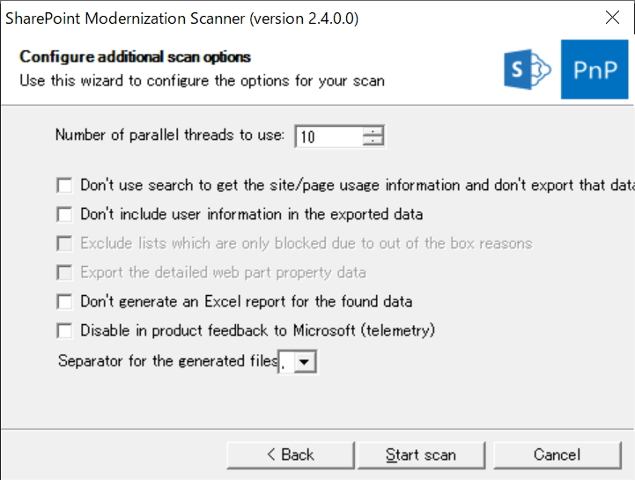
Task: Click the Cancel button
Action: point(557,454)
